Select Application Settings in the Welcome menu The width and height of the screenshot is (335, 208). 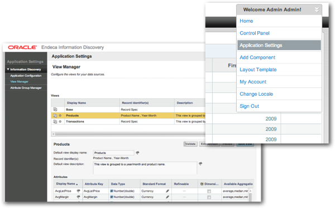(x=279, y=45)
